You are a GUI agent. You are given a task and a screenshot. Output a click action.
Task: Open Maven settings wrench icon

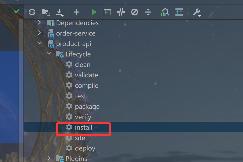197,12
